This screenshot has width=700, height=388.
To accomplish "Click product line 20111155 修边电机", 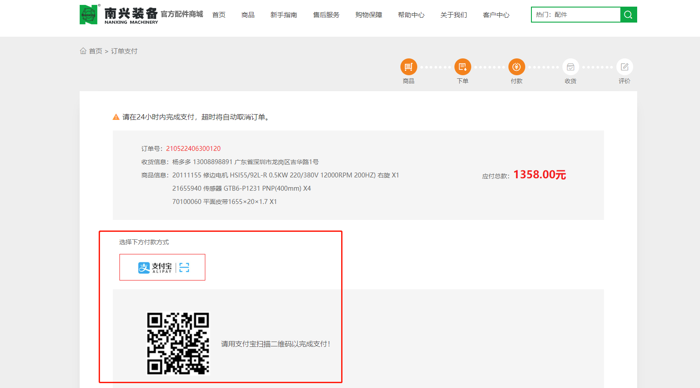I will (x=285, y=175).
